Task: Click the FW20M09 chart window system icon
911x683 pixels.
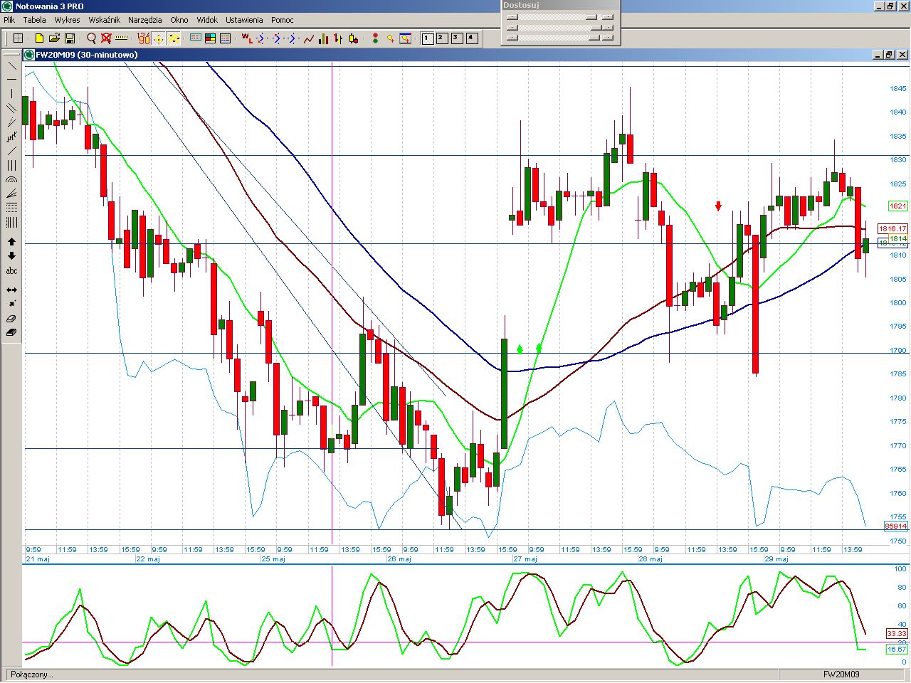Action: click(29, 55)
